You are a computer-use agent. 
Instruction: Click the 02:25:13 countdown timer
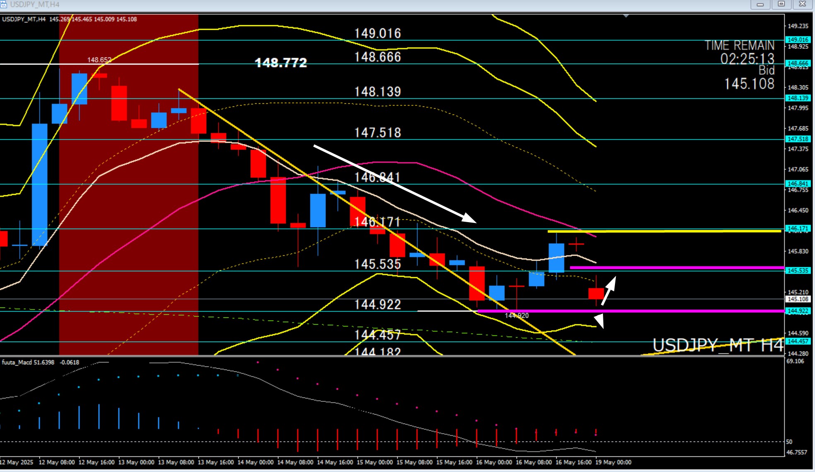(747, 59)
